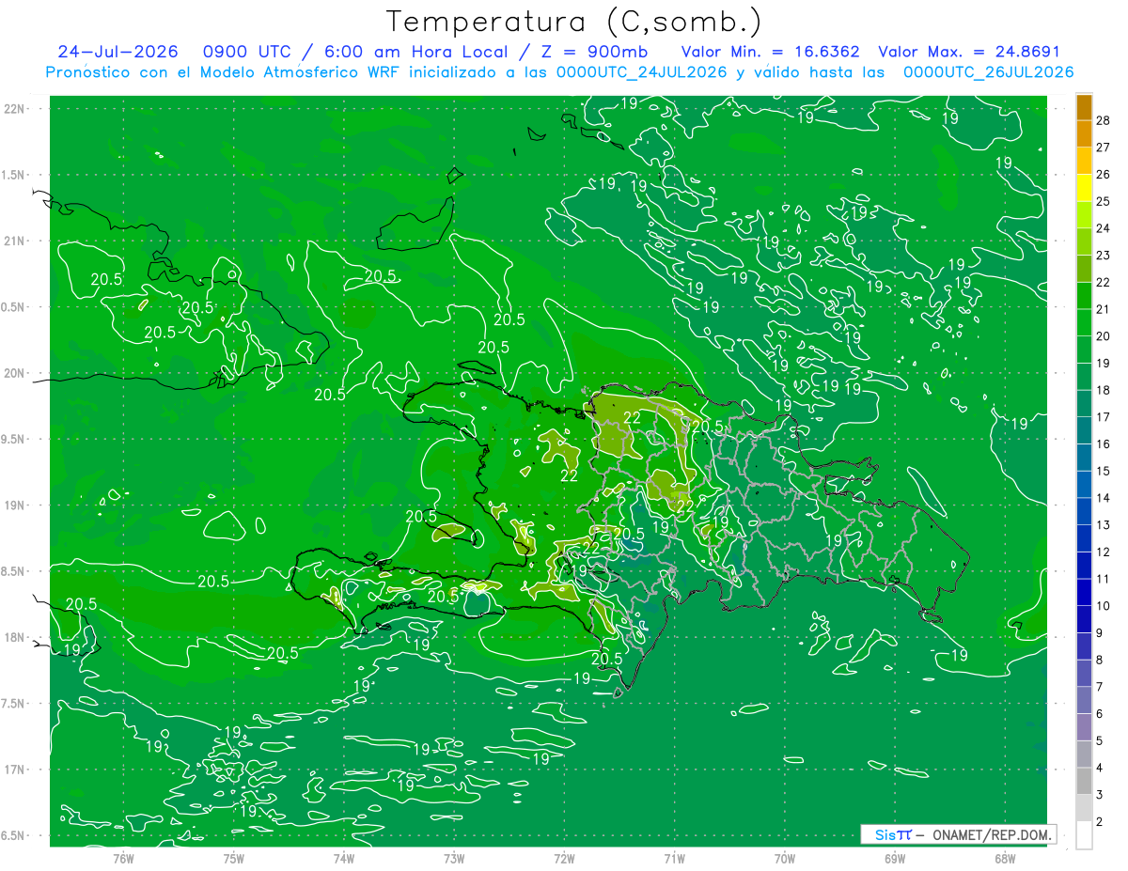Click the legend label '2'
1128x871 pixels.
coord(1099,821)
